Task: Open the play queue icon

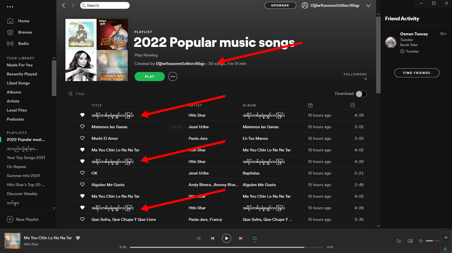Action: coord(399,241)
